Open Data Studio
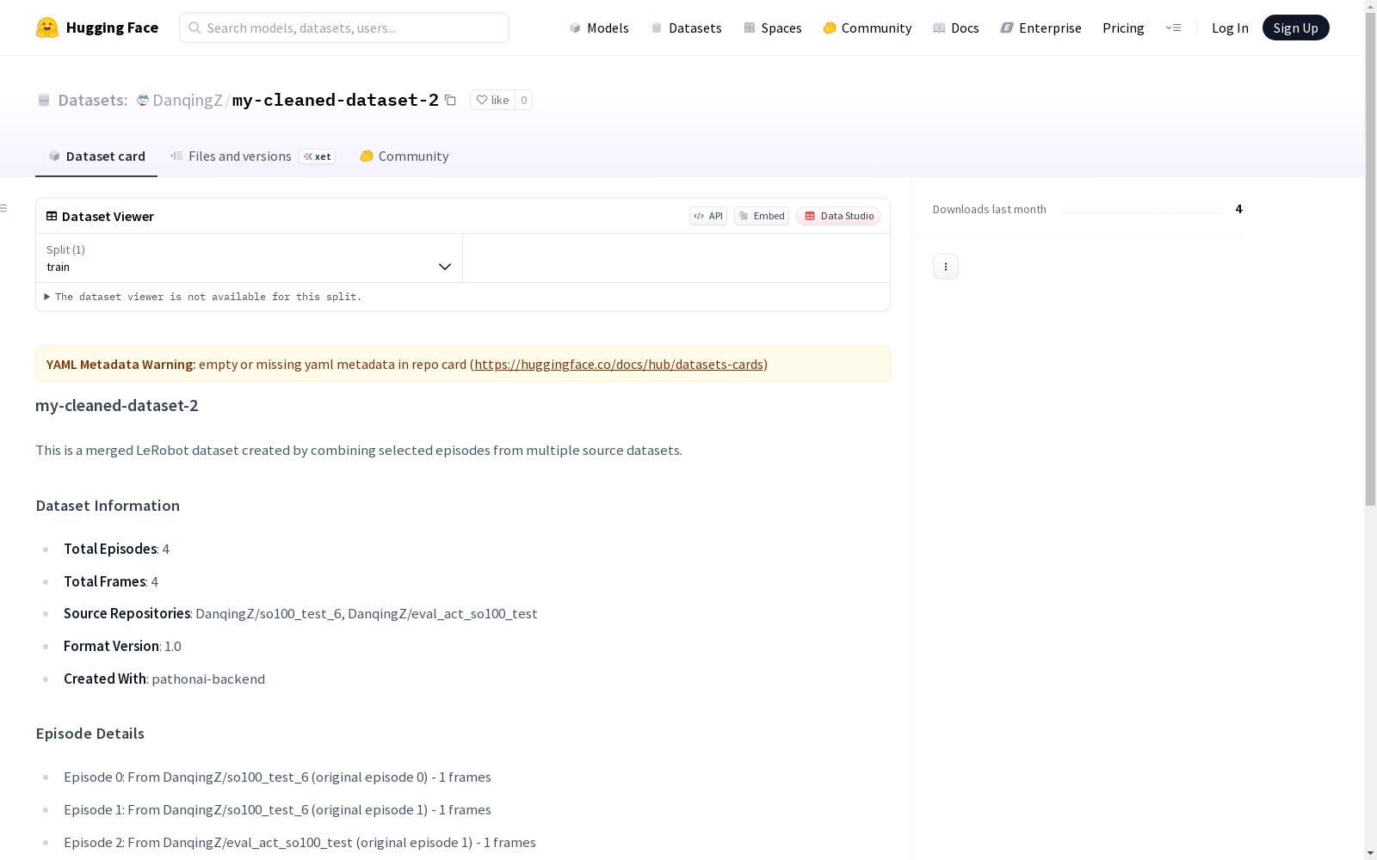The height and width of the screenshot is (860, 1377). coord(839,216)
